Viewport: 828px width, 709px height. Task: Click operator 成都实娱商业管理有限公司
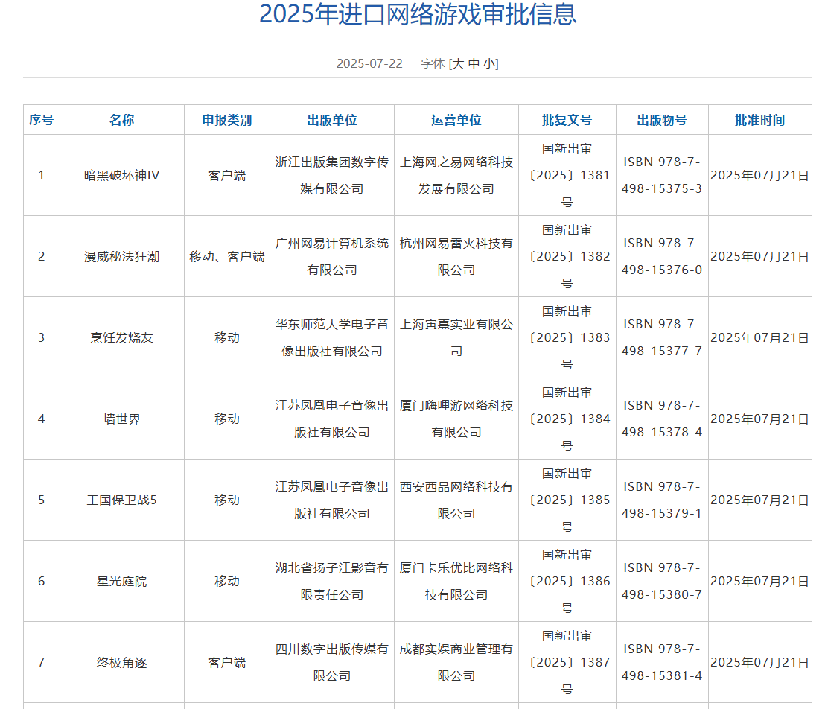(x=456, y=663)
